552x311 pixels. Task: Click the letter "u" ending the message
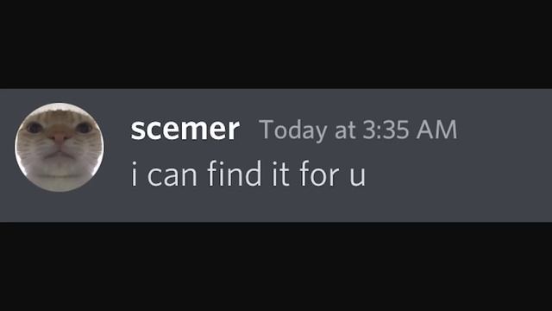[357, 176]
